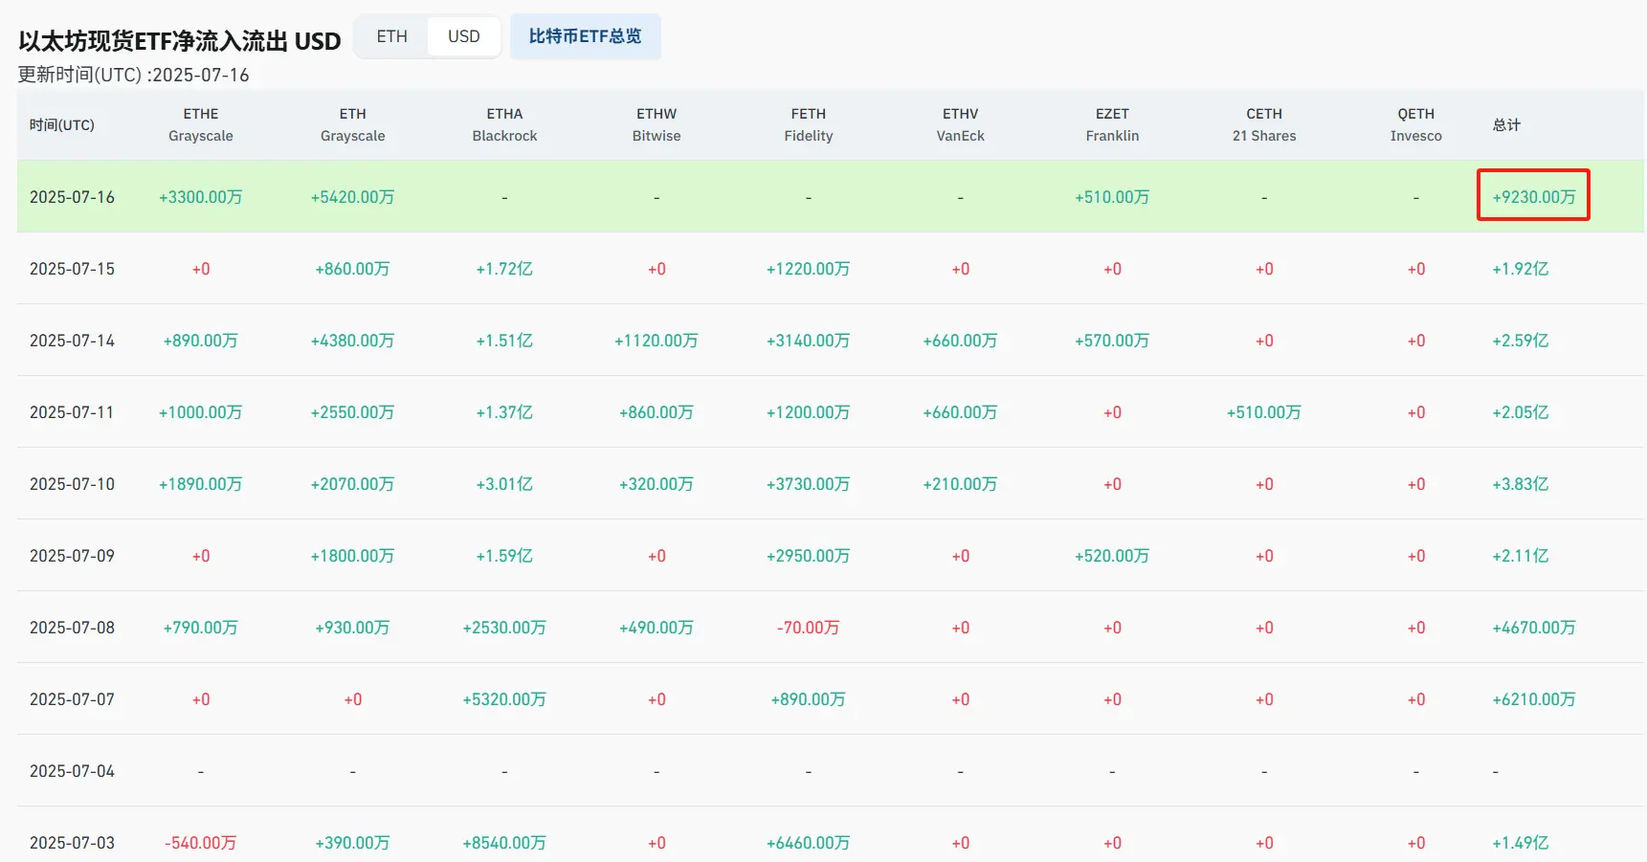
Task: Click the +8540.00万 Blackrock value
Action: (504, 843)
